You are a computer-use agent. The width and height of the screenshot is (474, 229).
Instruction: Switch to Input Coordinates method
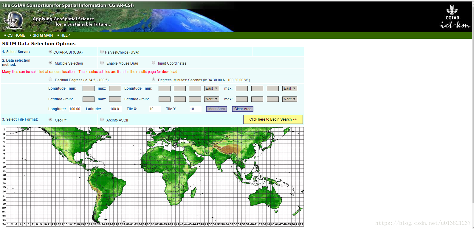(x=154, y=63)
